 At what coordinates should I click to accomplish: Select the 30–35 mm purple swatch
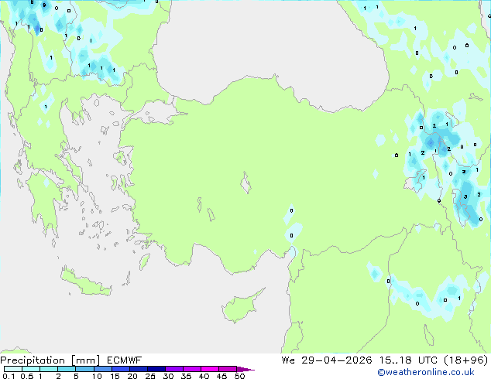click(x=173, y=369)
